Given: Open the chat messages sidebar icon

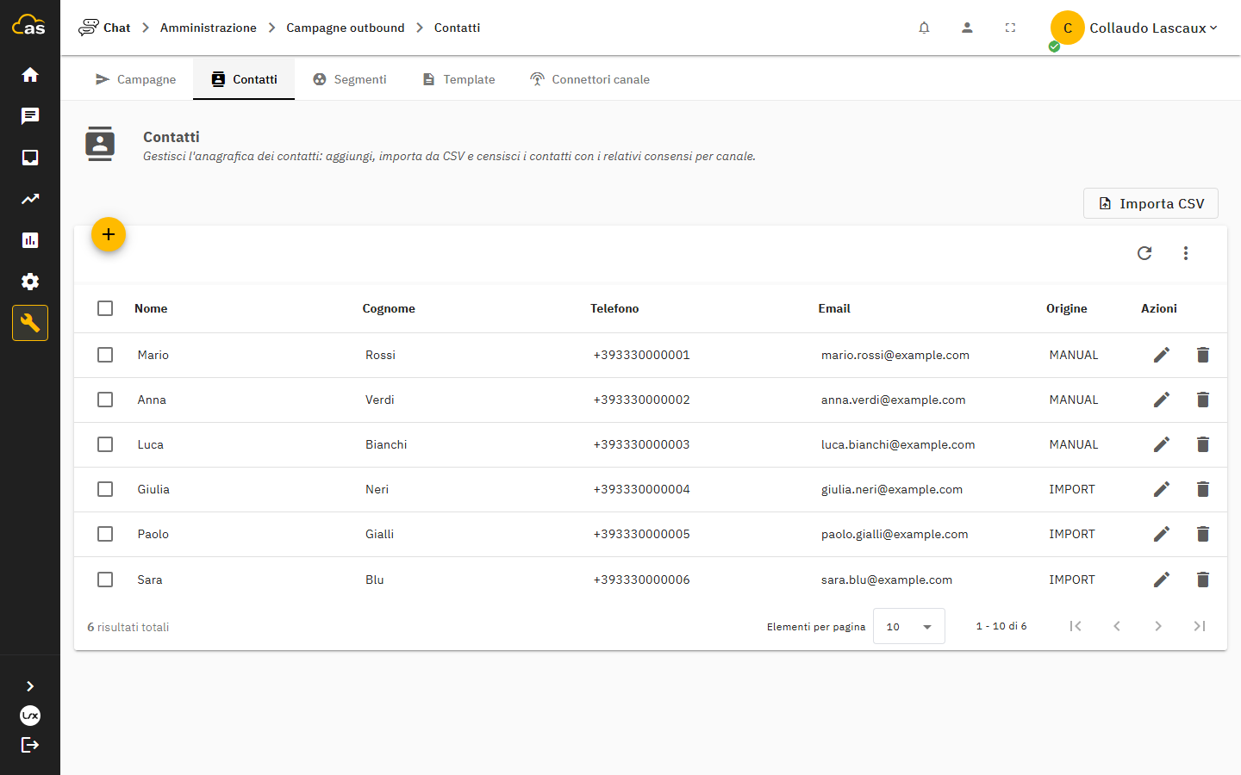Looking at the screenshot, I should [30, 116].
